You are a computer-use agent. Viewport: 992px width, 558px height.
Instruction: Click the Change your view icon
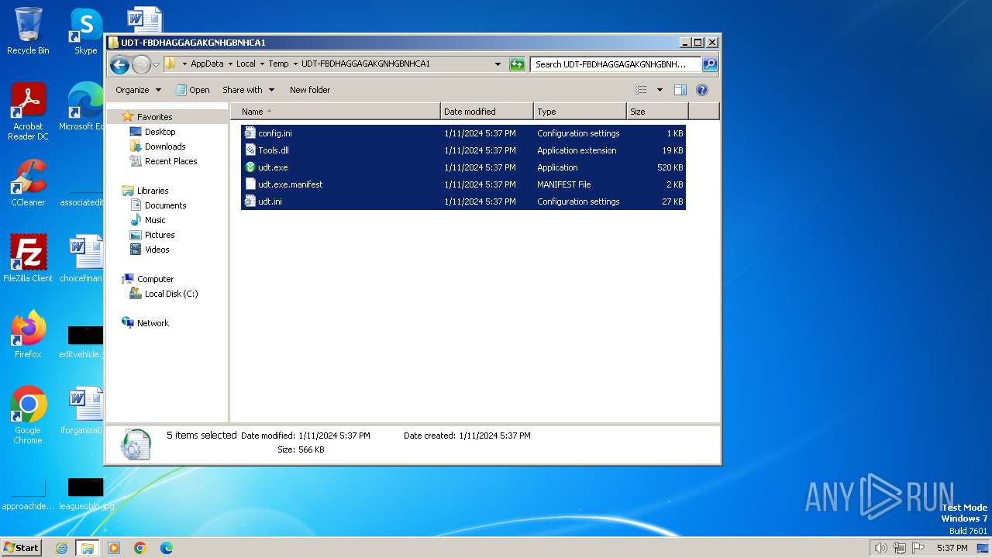640,90
